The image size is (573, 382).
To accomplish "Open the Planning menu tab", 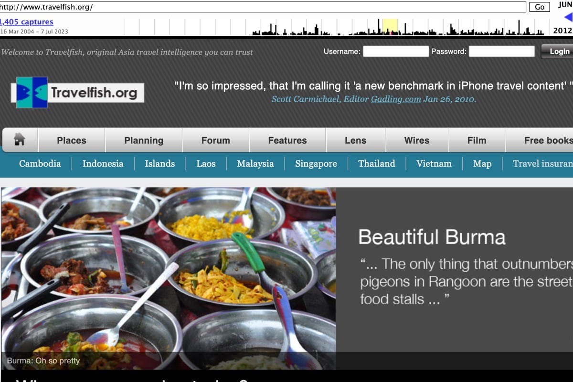I will (x=144, y=140).
